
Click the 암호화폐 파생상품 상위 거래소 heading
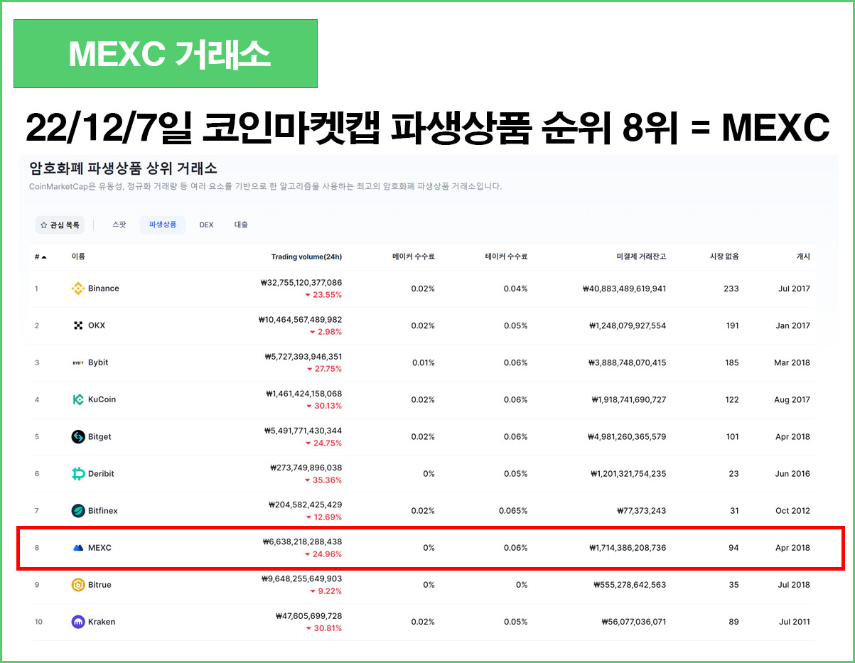pos(123,168)
